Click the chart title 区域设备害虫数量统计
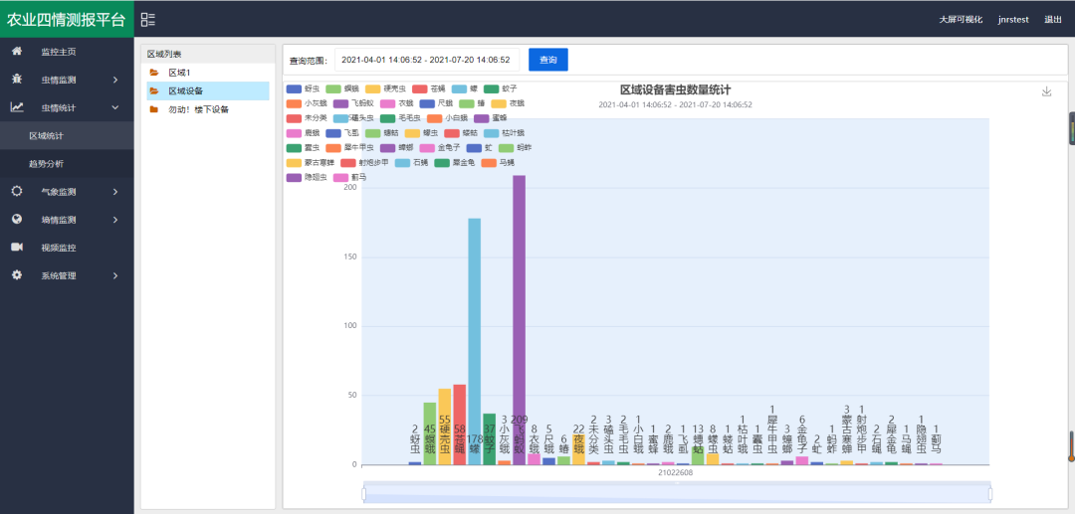Viewport: 1075px width, 514px height. [675, 90]
